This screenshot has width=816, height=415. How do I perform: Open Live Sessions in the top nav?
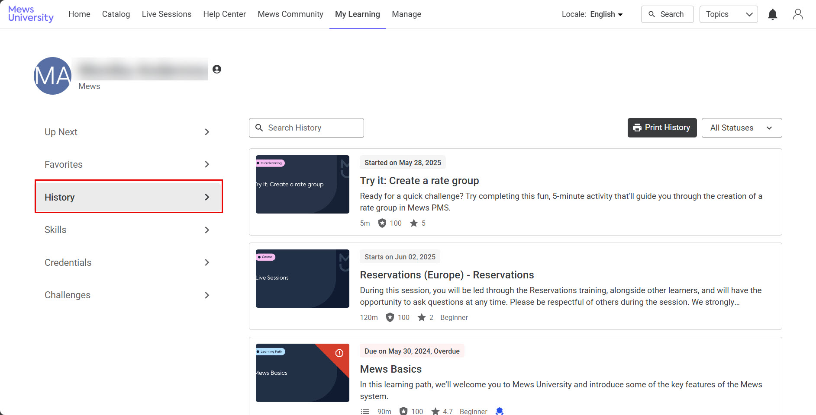167,14
